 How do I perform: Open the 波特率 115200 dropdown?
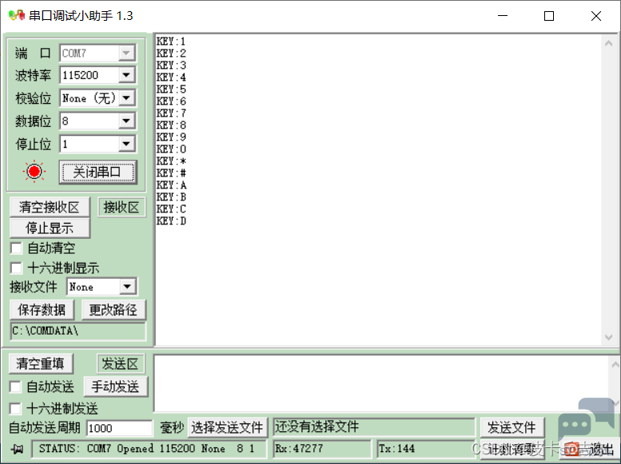(126, 75)
